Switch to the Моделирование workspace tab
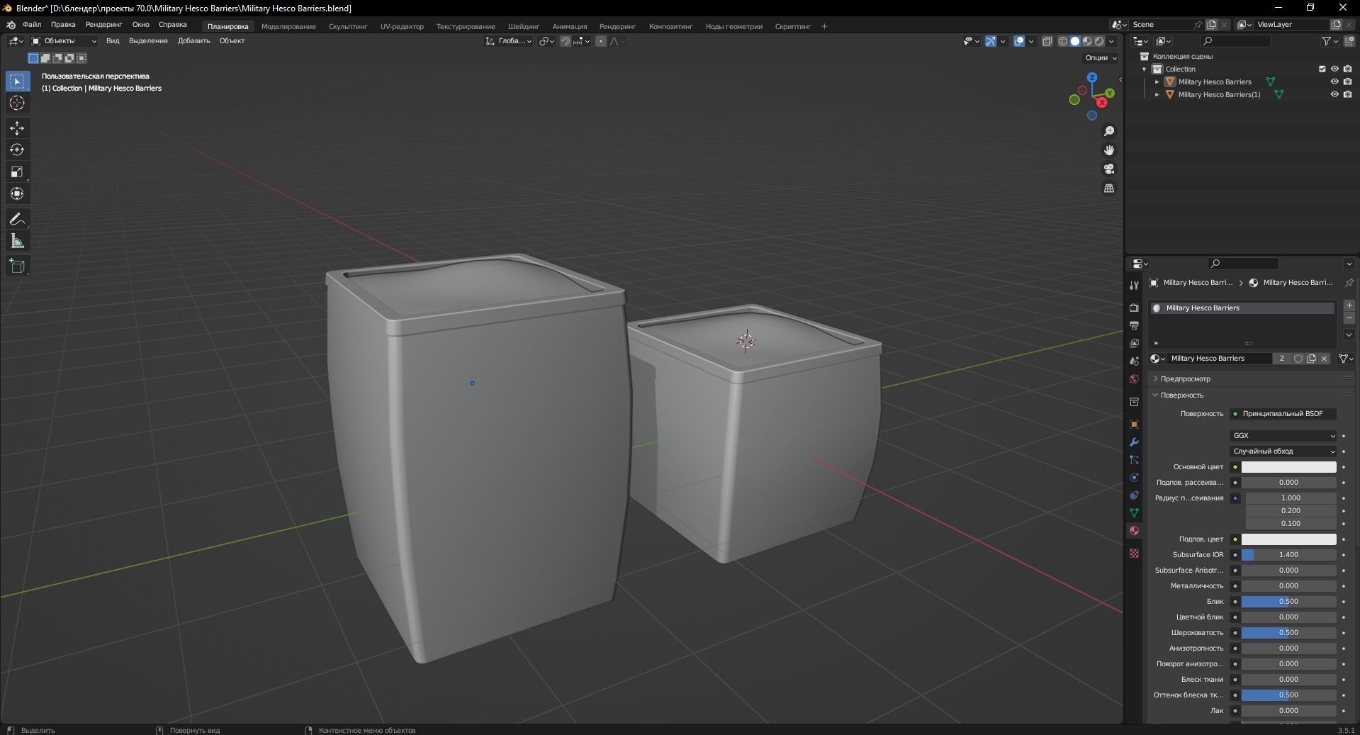This screenshot has height=735, width=1360. point(288,26)
